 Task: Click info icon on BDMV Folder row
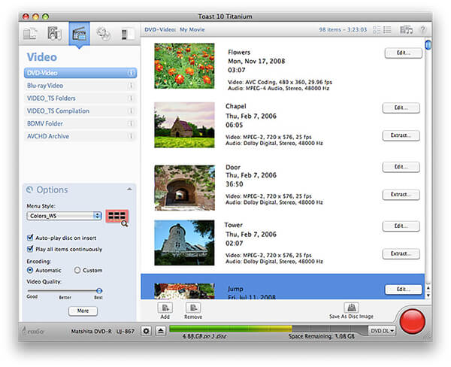(x=131, y=123)
